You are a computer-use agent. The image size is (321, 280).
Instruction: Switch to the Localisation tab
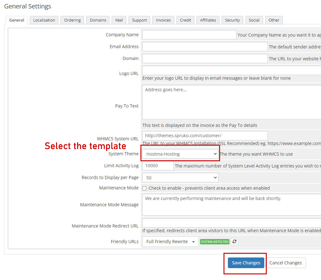(44, 20)
